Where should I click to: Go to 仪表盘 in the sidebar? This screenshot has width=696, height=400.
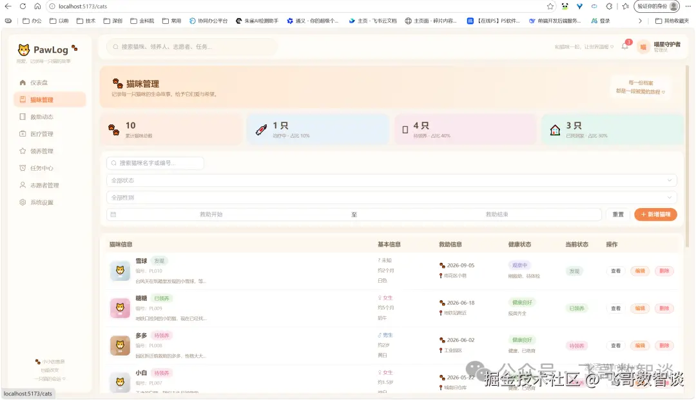pyautogui.click(x=50, y=82)
